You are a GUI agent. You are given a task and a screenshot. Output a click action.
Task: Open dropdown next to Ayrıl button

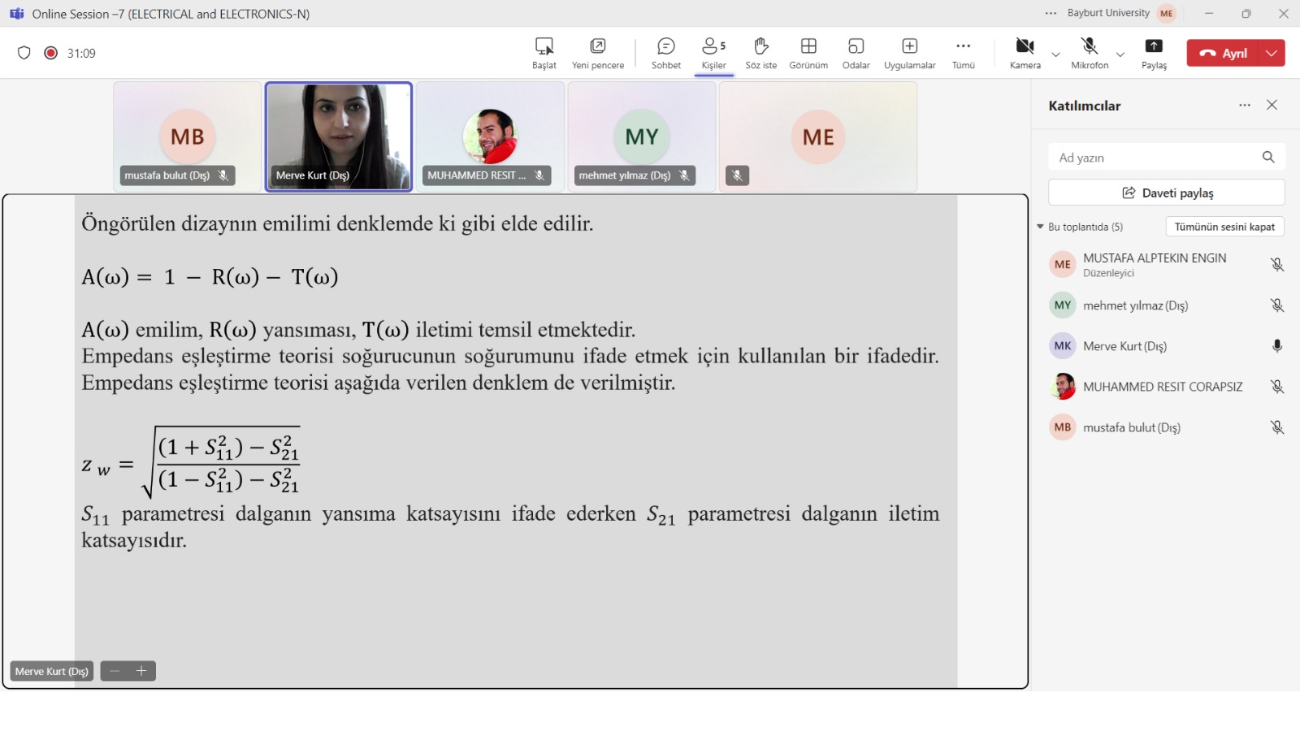(1272, 53)
